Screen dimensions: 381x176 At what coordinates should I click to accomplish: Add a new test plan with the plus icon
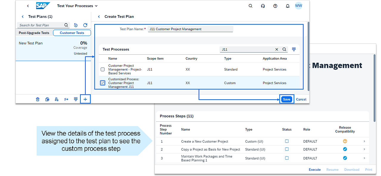(x=85, y=99)
